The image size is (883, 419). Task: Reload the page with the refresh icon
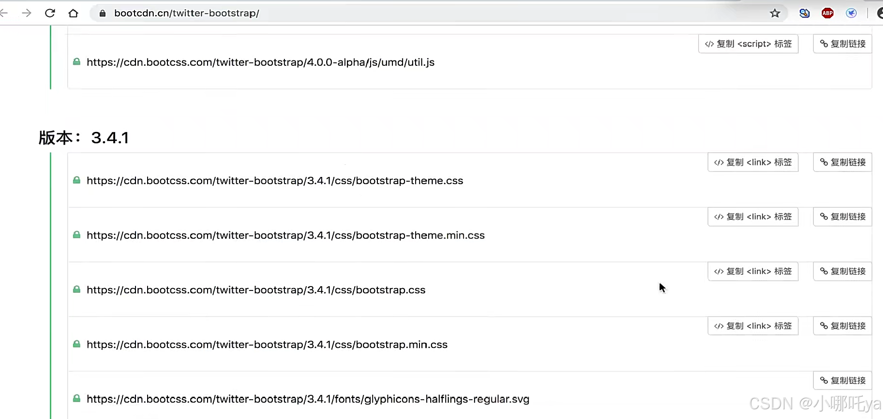point(50,13)
